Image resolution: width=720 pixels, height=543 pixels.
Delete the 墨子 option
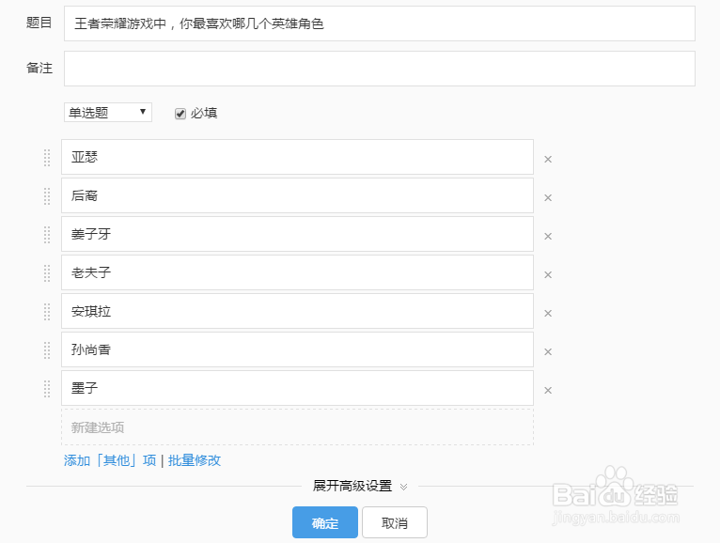[548, 391]
